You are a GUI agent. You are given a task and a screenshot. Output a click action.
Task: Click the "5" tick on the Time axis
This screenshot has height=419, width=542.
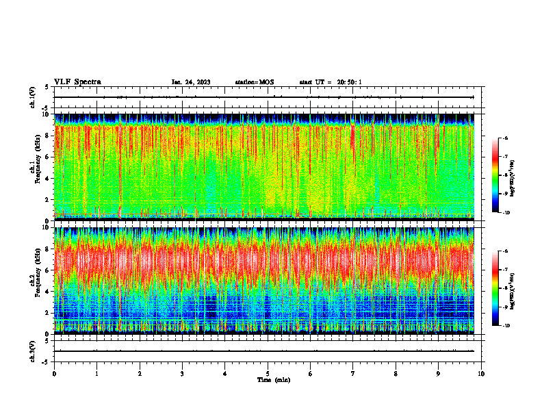(268, 374)
